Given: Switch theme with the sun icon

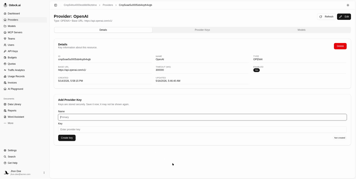Looking at the screenshot, I should pos(348,5).
